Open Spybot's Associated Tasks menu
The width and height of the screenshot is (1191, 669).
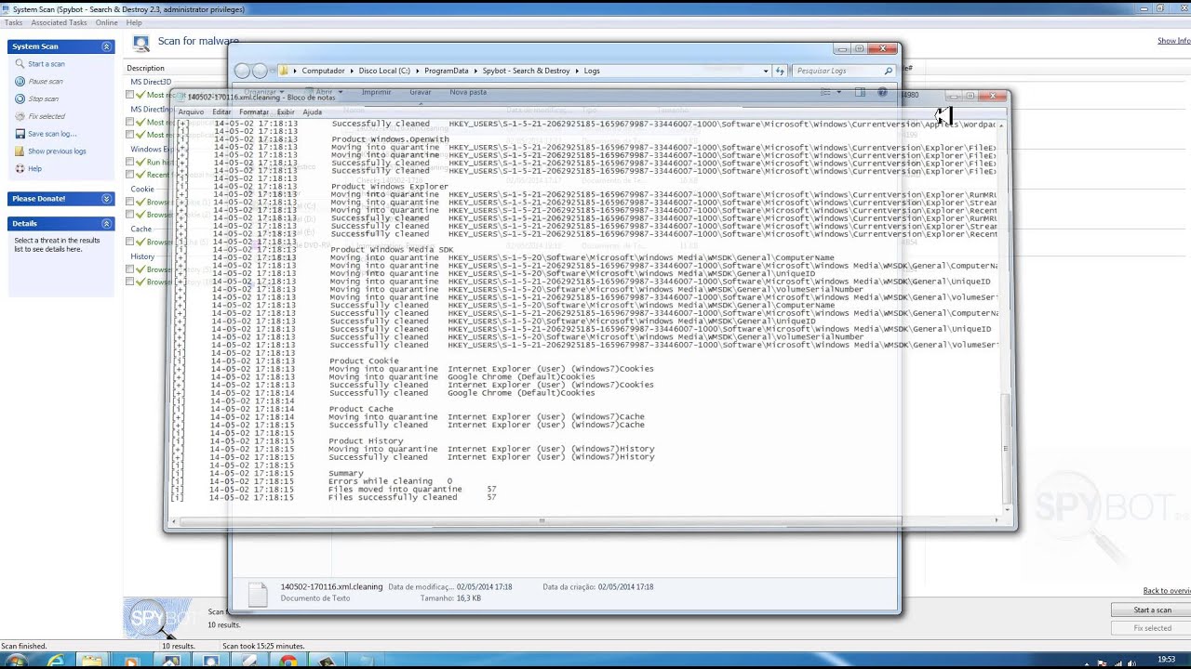[x=59, y=22]
